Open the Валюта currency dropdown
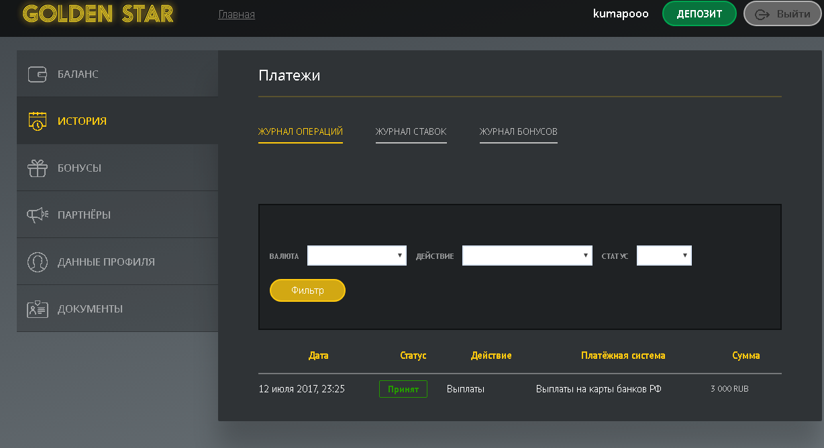The width and height of the screenshot is (824, 448). tap(357, 256)
